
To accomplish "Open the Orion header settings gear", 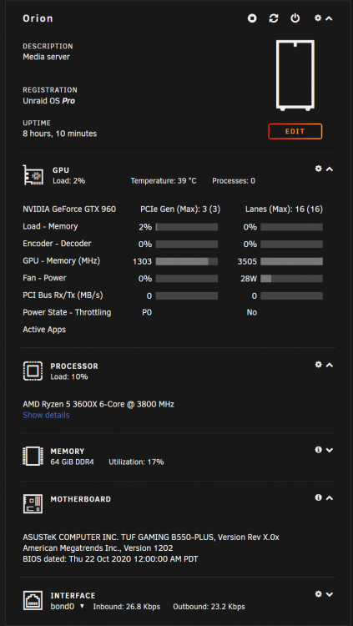I will tap(318, 18).
